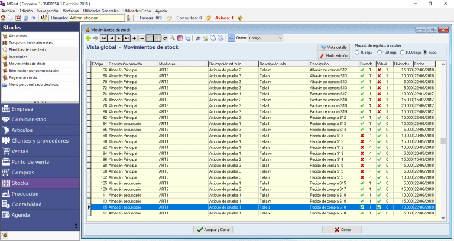Click the calendar icon in main toolbar

[18, 18]
